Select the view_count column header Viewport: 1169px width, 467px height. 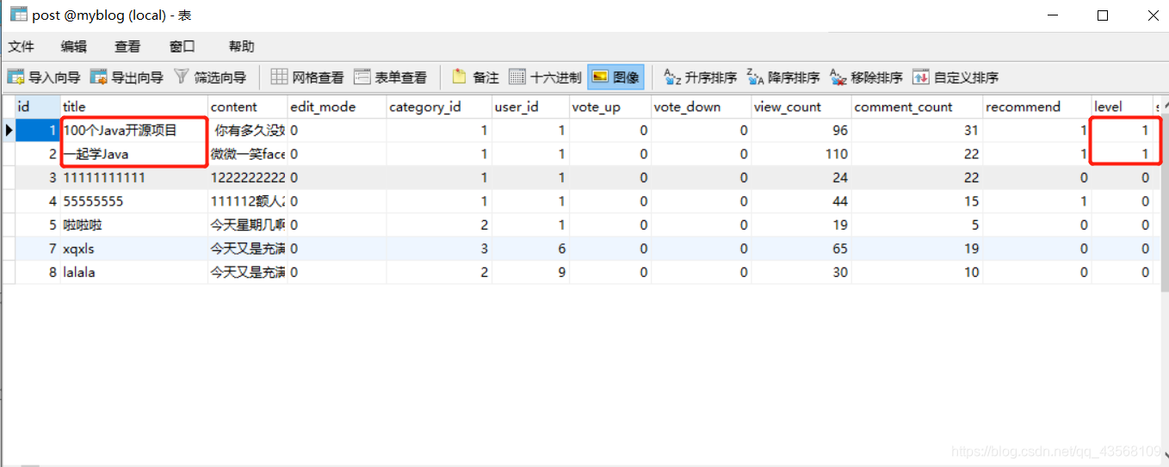[801, 107]
